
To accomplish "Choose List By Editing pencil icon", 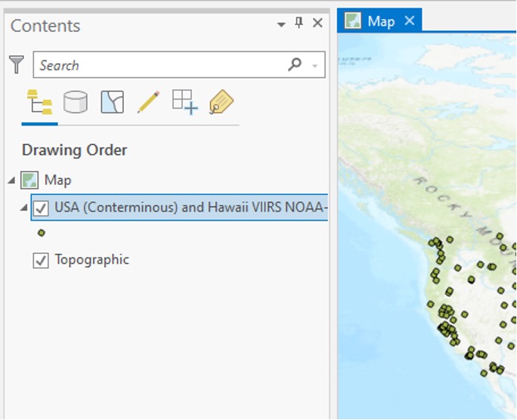I will (148, 102).
